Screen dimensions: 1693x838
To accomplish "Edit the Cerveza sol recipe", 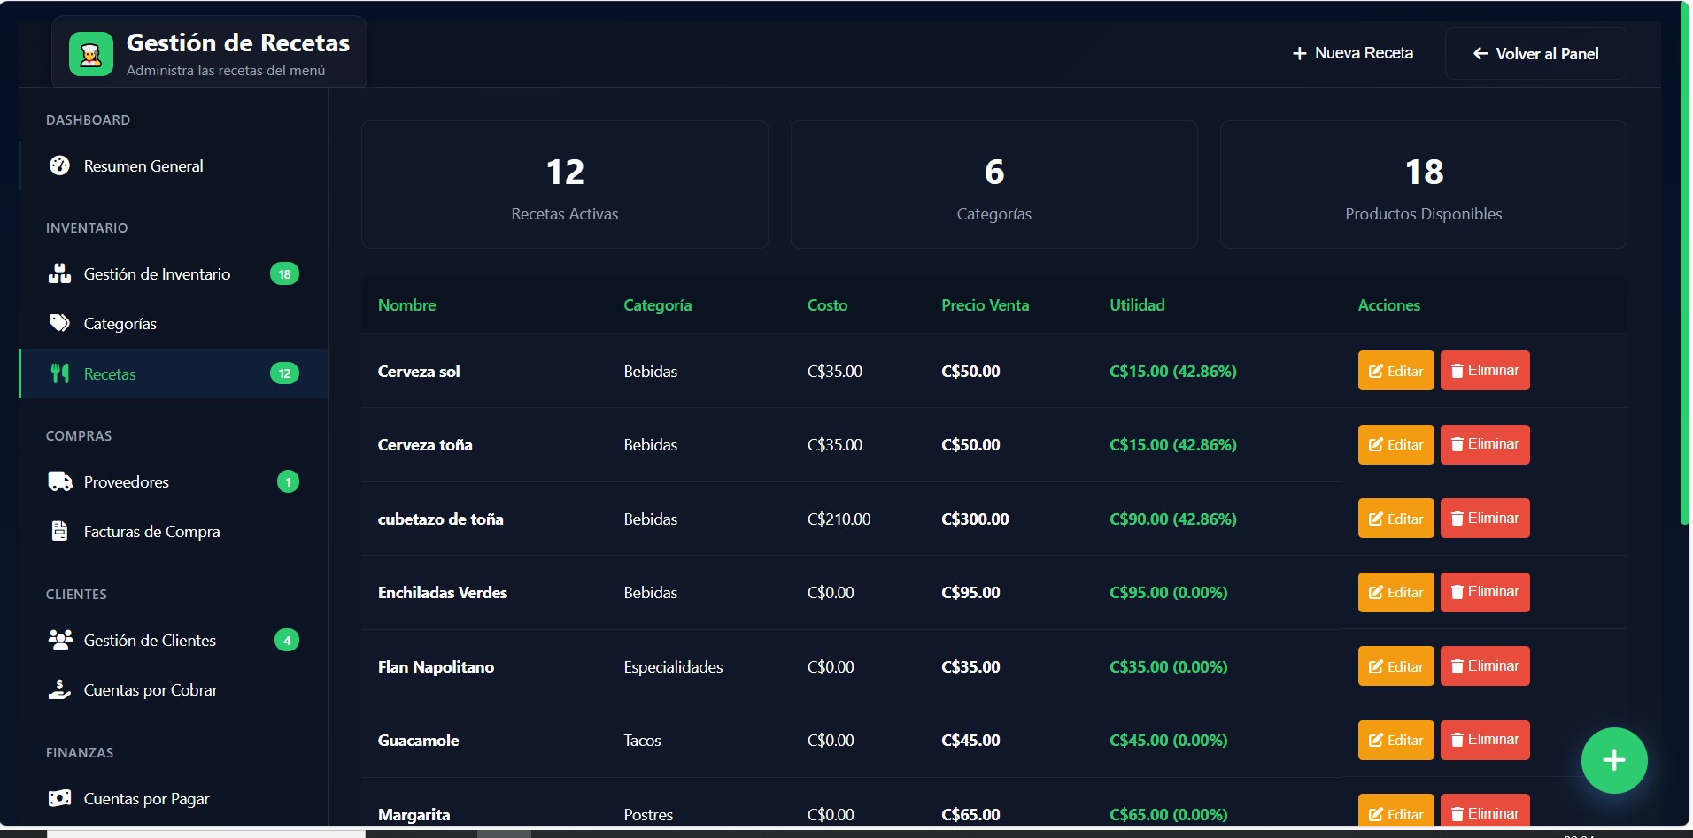I will [x=1395, y=371].
